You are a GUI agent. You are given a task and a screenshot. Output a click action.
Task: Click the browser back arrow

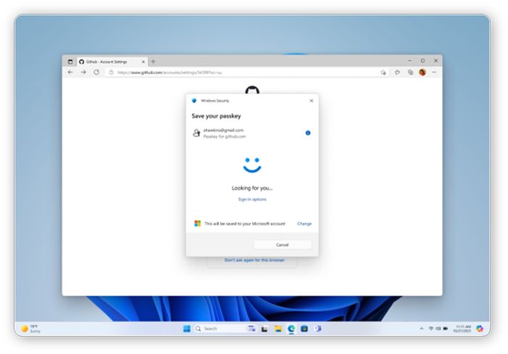click(70, 73)
